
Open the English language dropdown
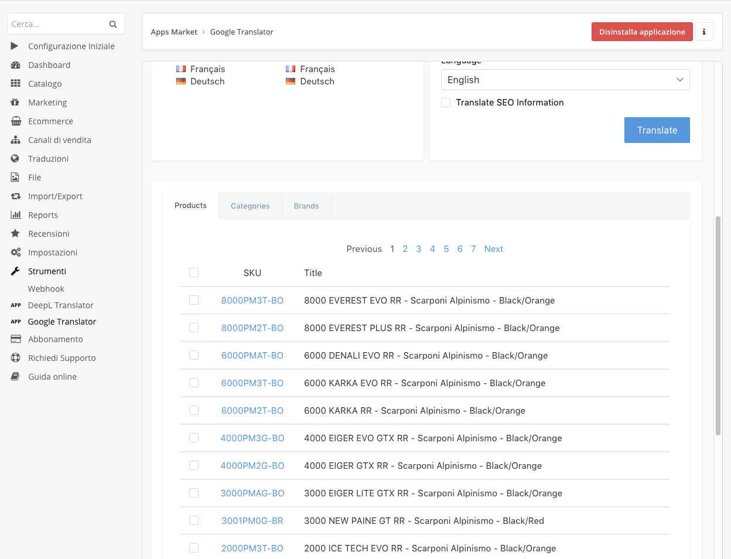tap(565, 80)
